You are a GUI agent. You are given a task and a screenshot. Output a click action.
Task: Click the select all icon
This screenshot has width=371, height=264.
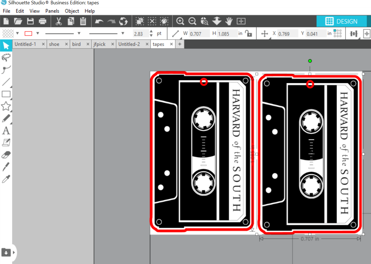(140, 21)
